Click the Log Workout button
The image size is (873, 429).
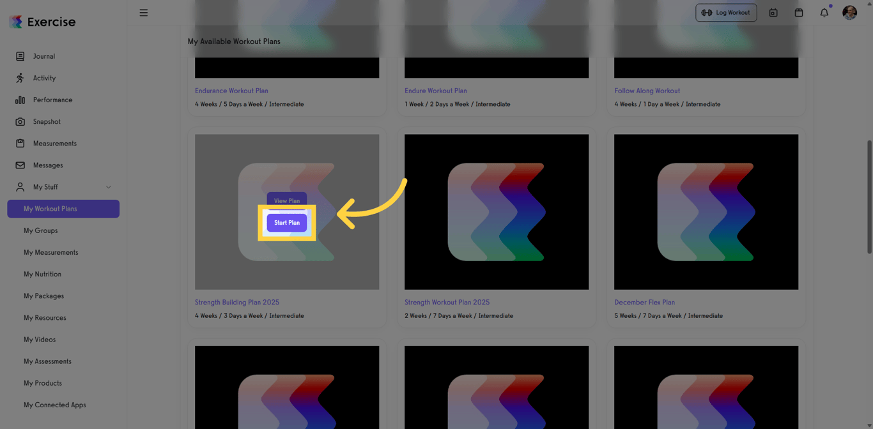coord(726,13)
